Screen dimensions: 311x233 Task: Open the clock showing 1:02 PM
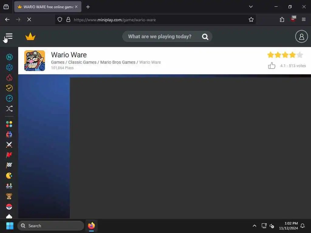click(289, 226)
